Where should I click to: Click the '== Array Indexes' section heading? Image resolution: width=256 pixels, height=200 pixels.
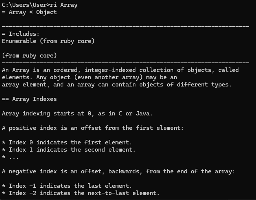[29, 99]
